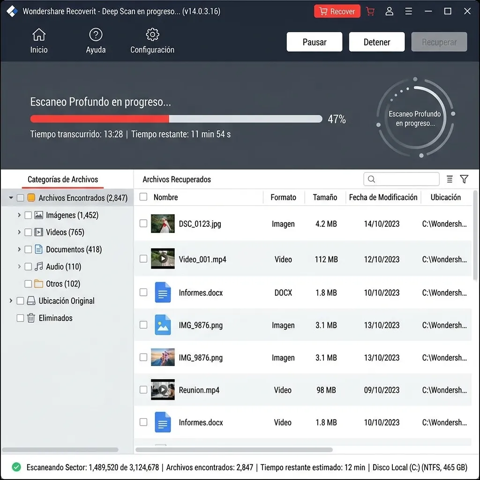Sort by the Formato column header

pyautogui.click(x=283, y=197)
